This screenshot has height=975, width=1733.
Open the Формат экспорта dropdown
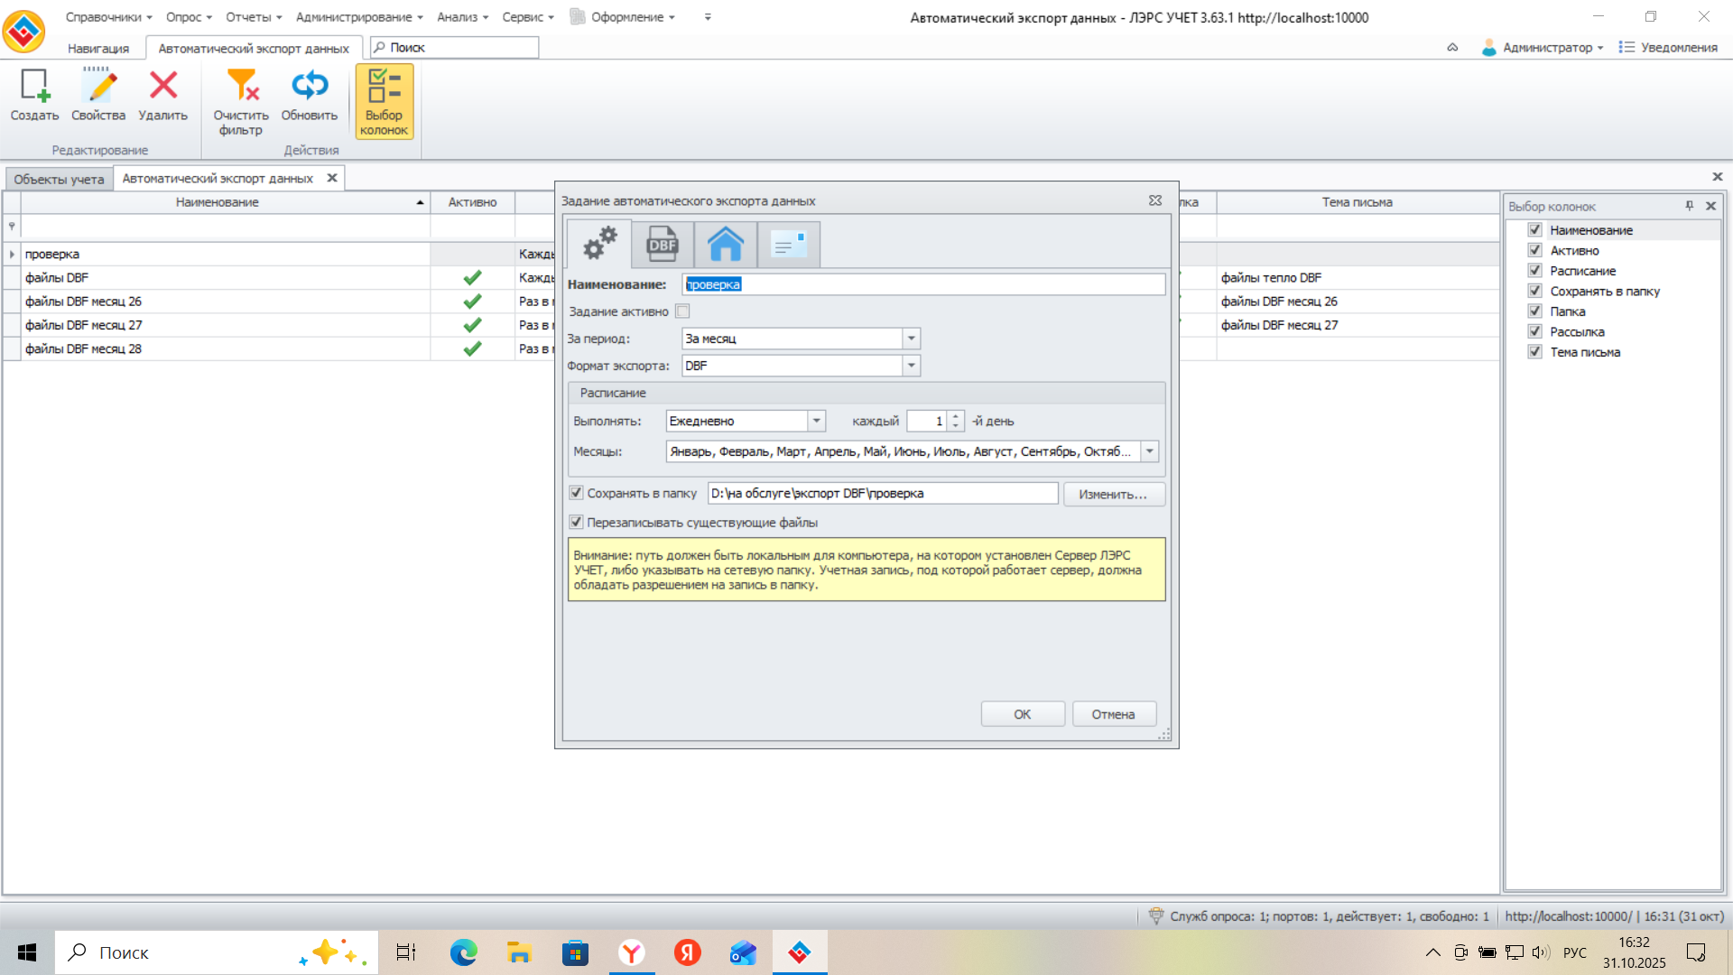click(x=912, y=366)
